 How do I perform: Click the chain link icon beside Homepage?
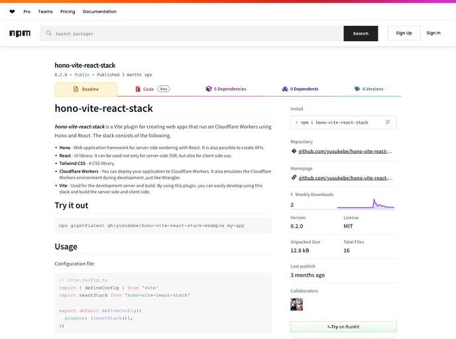(x=294, y=177)
